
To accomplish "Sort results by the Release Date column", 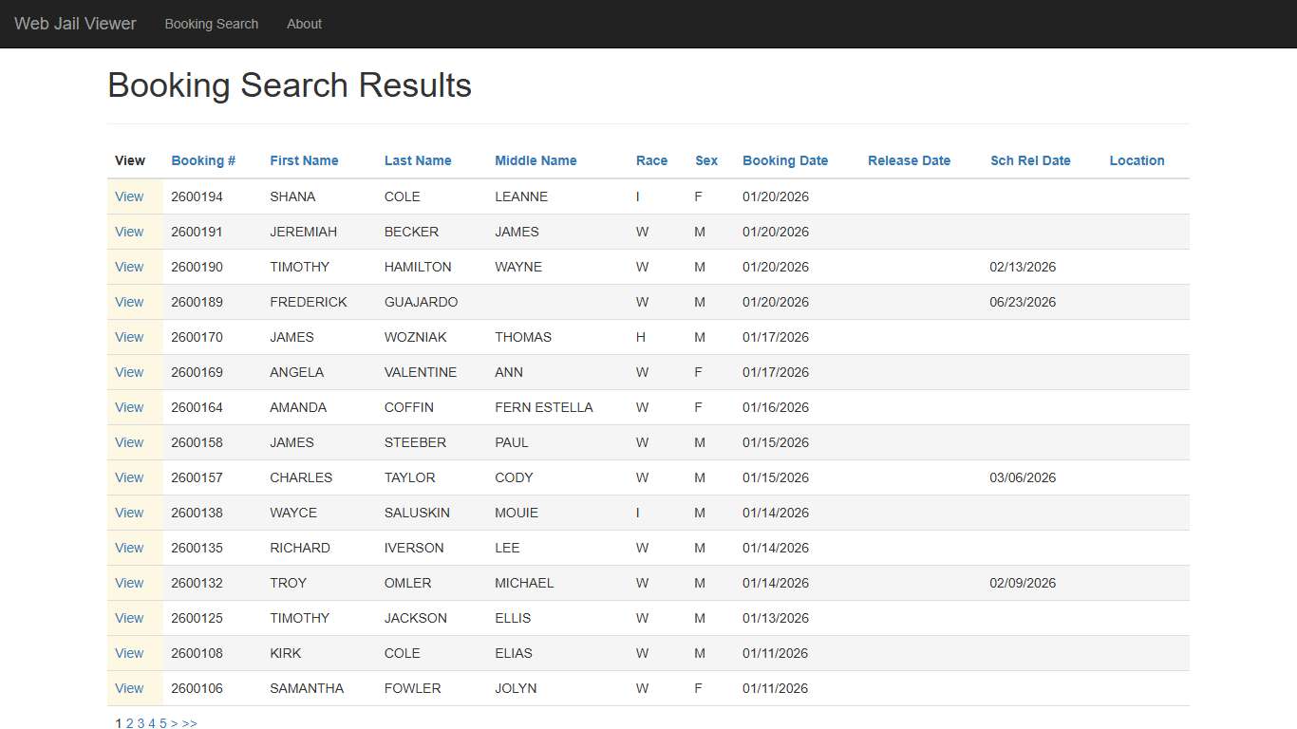I will pos(908,160).
